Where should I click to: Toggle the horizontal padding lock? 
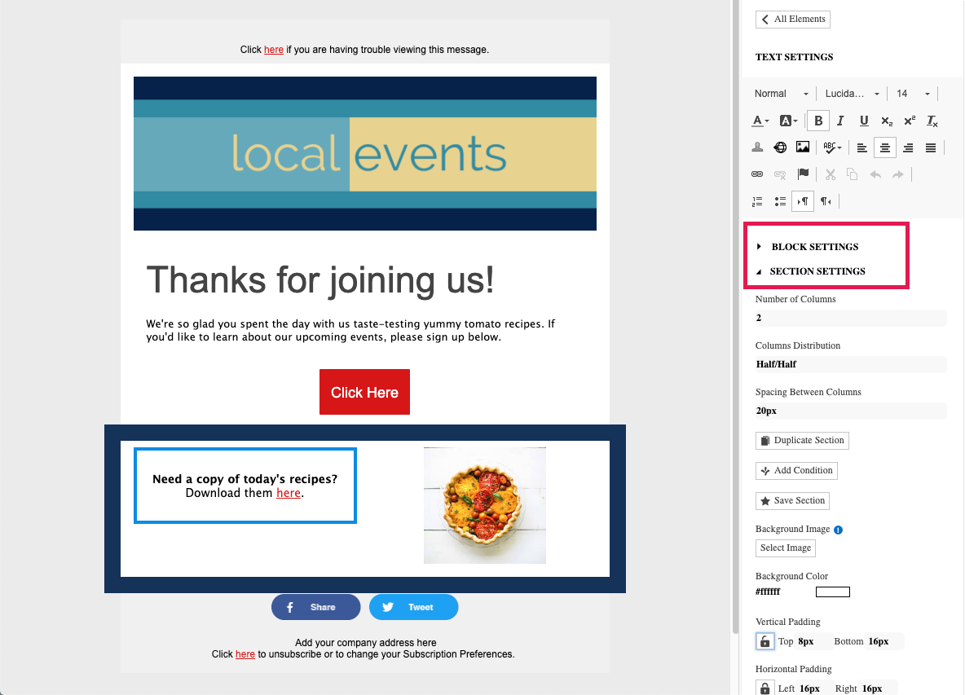point(765,688)
